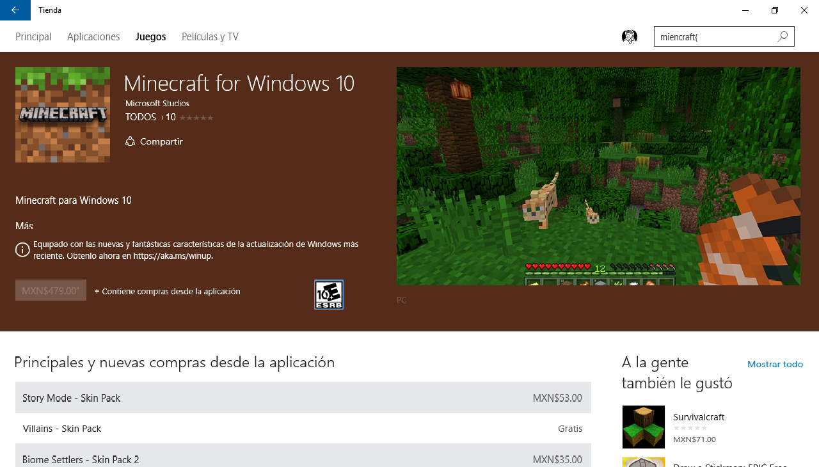Click the MXN$53.00 price
819x467 pixels.
557,398
